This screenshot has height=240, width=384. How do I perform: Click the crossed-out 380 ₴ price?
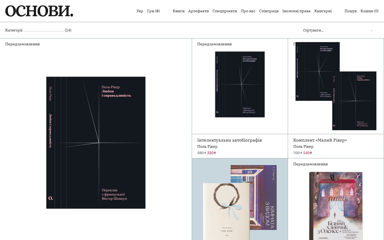point(202,153)
